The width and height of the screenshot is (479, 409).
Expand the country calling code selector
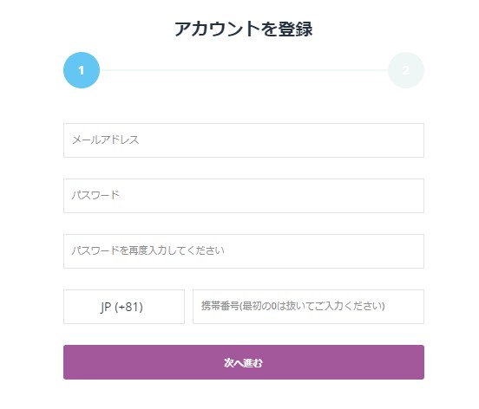(124, 307)
